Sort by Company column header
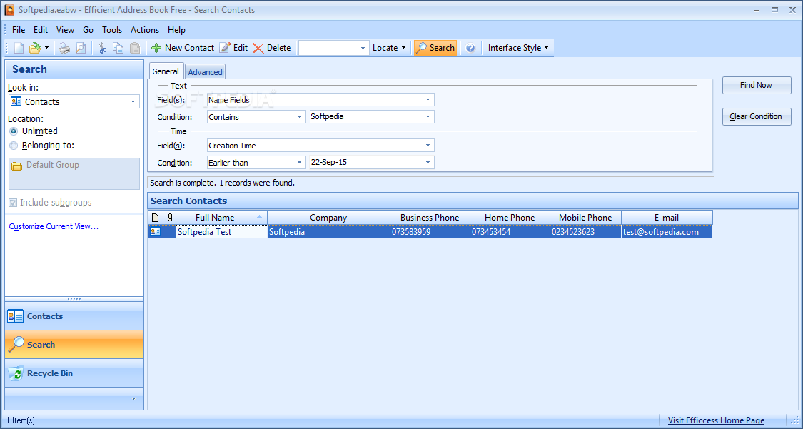This screenshot has width=803, height=429. (x=328, y=218)
